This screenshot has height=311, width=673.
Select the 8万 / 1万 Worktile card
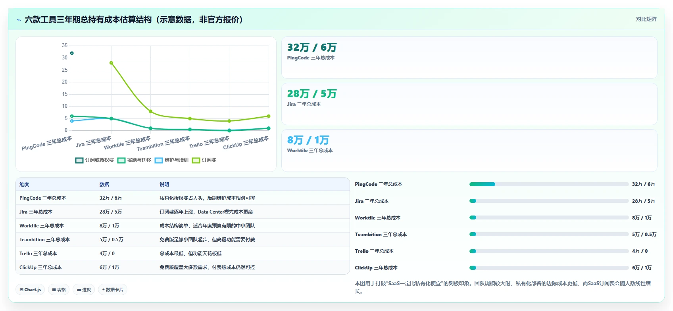coord(469,151)
